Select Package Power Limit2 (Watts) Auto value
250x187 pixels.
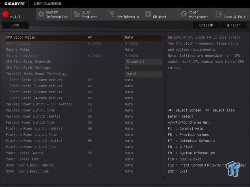pyautogui.click(x=129, y=116)
